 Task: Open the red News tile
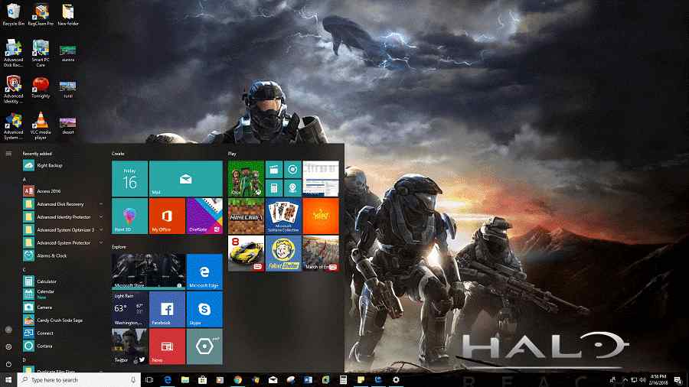[x=167, y=346]
